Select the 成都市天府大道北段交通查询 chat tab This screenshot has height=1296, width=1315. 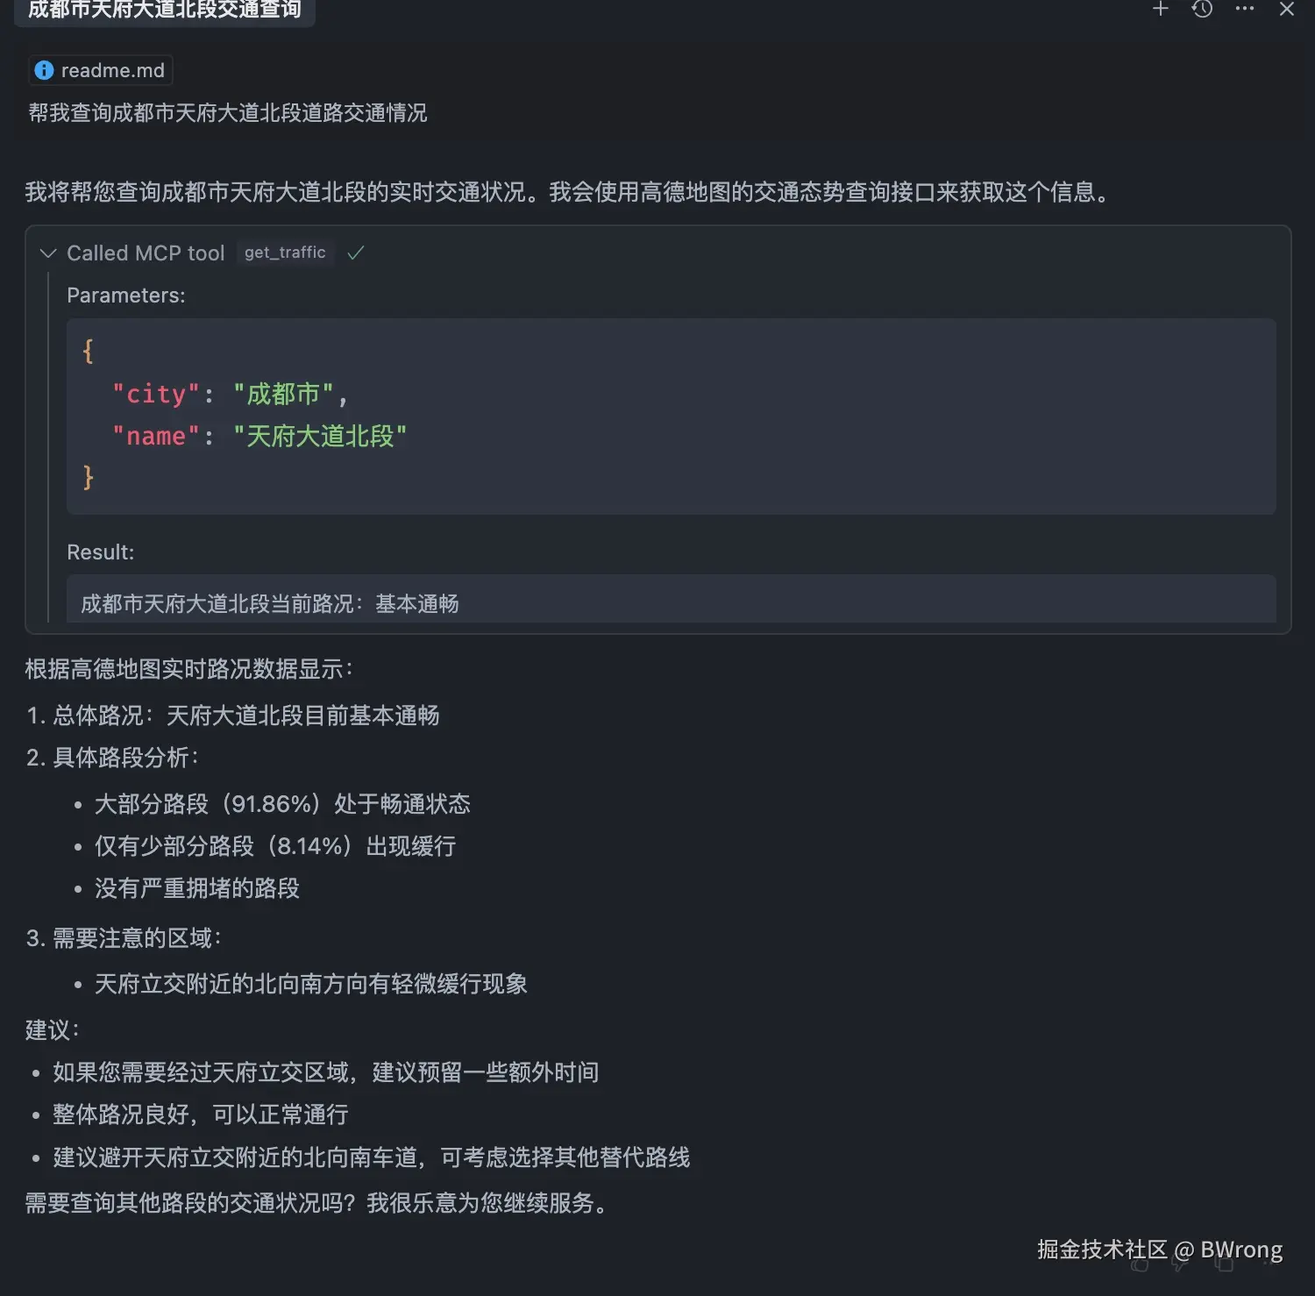(165, 11)
